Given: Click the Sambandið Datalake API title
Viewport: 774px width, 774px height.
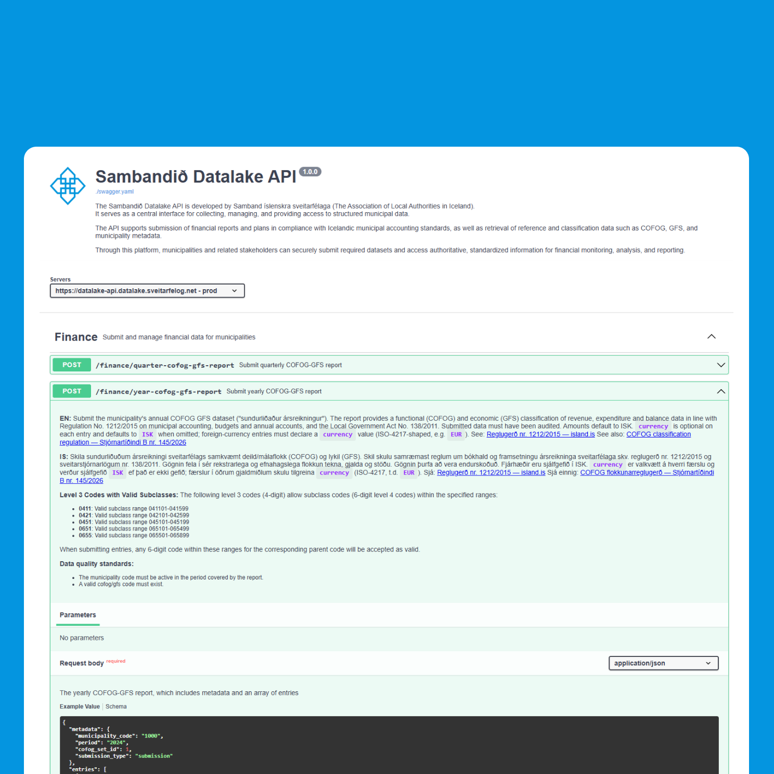Looking at the screenshot, I should tap(196, 177).
